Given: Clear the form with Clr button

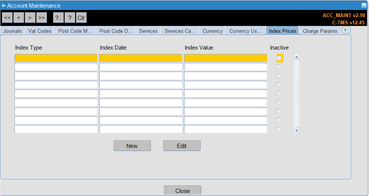Looking at the screenshot, I should pos(81,18).
